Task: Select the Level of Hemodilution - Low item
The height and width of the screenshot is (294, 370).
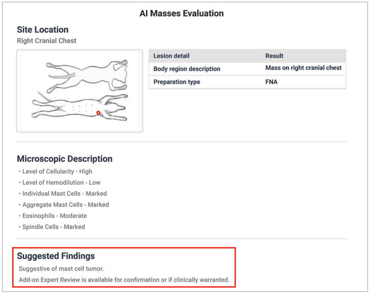Action: coord(62,182)
